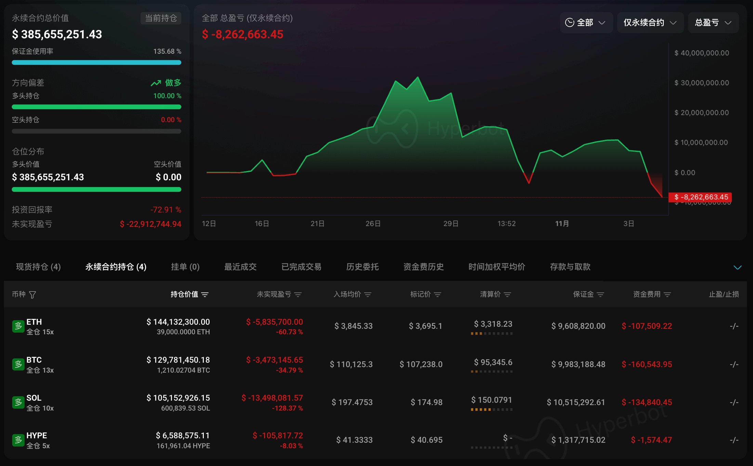
Task: Click the SOL liquidation risk indicator
Action: (x=491, y=410)
